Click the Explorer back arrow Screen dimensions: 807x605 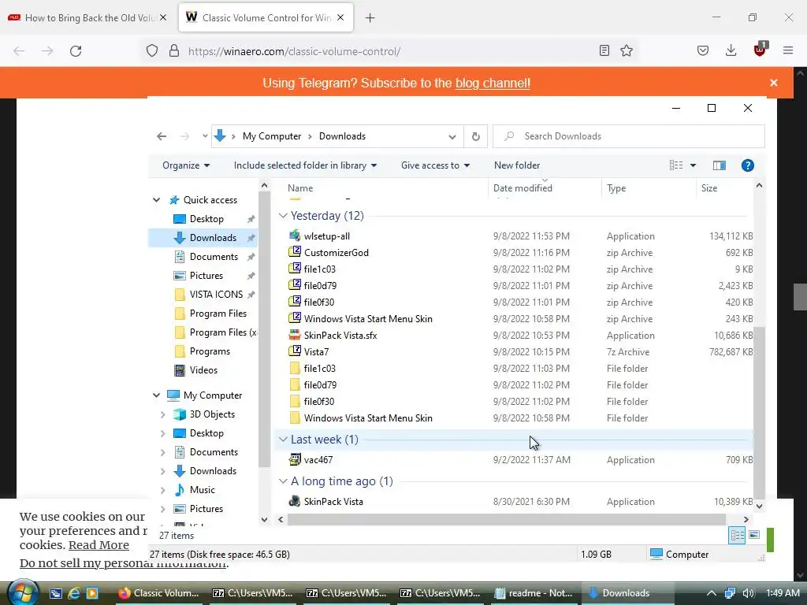pos(162,136)
